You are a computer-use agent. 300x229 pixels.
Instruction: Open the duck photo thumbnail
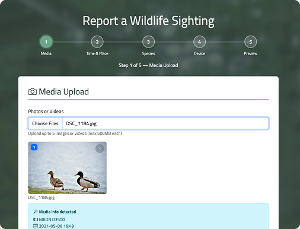[x=68, y=168]
